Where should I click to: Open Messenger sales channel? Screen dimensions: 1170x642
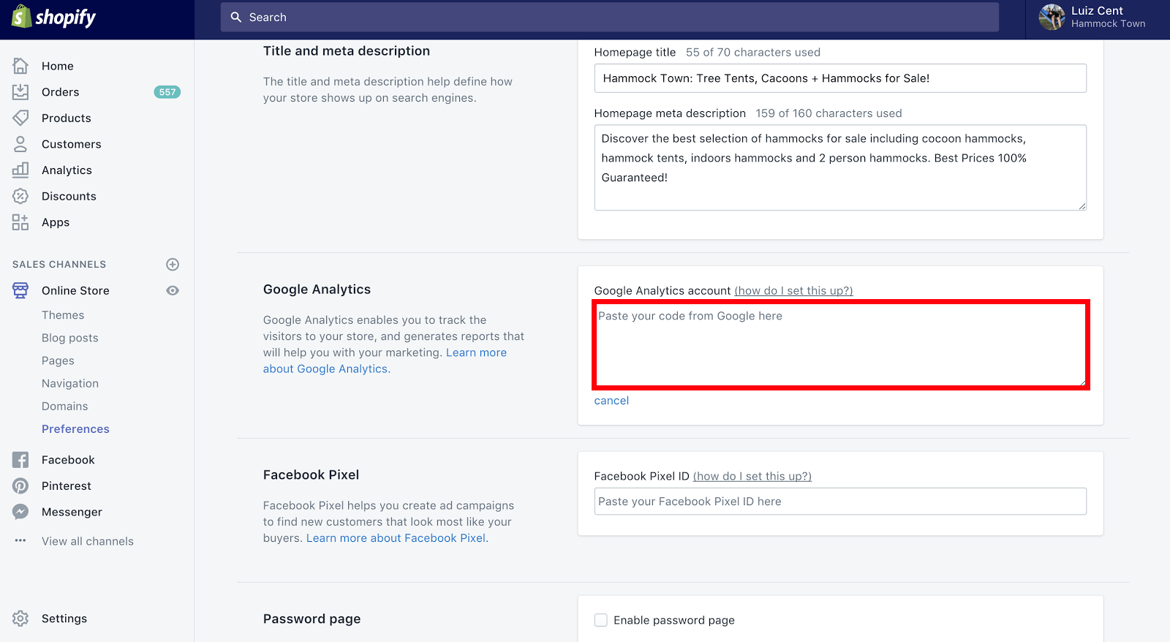[x=72, y=512]
